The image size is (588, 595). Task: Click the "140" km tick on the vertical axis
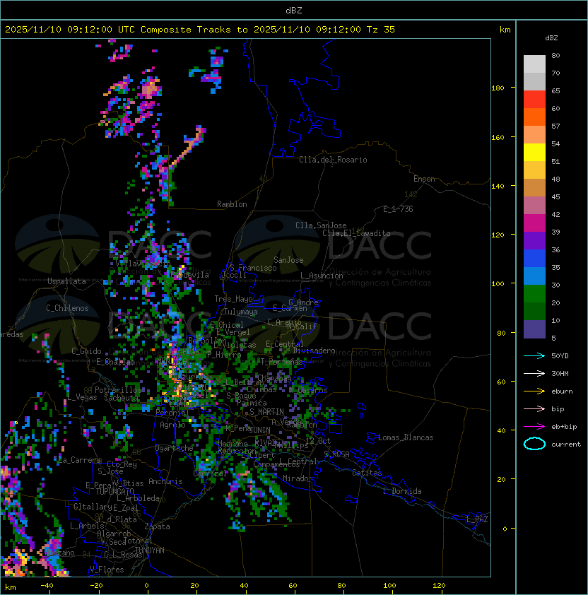498,186
